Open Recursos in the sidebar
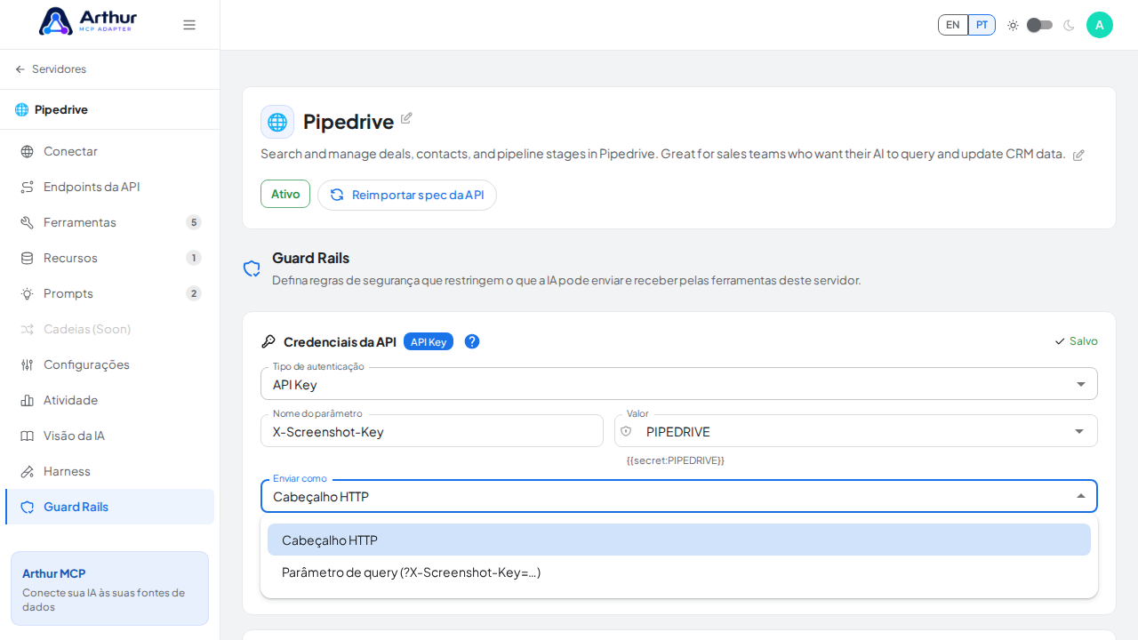1138x640 pixels. pos(110,258)
